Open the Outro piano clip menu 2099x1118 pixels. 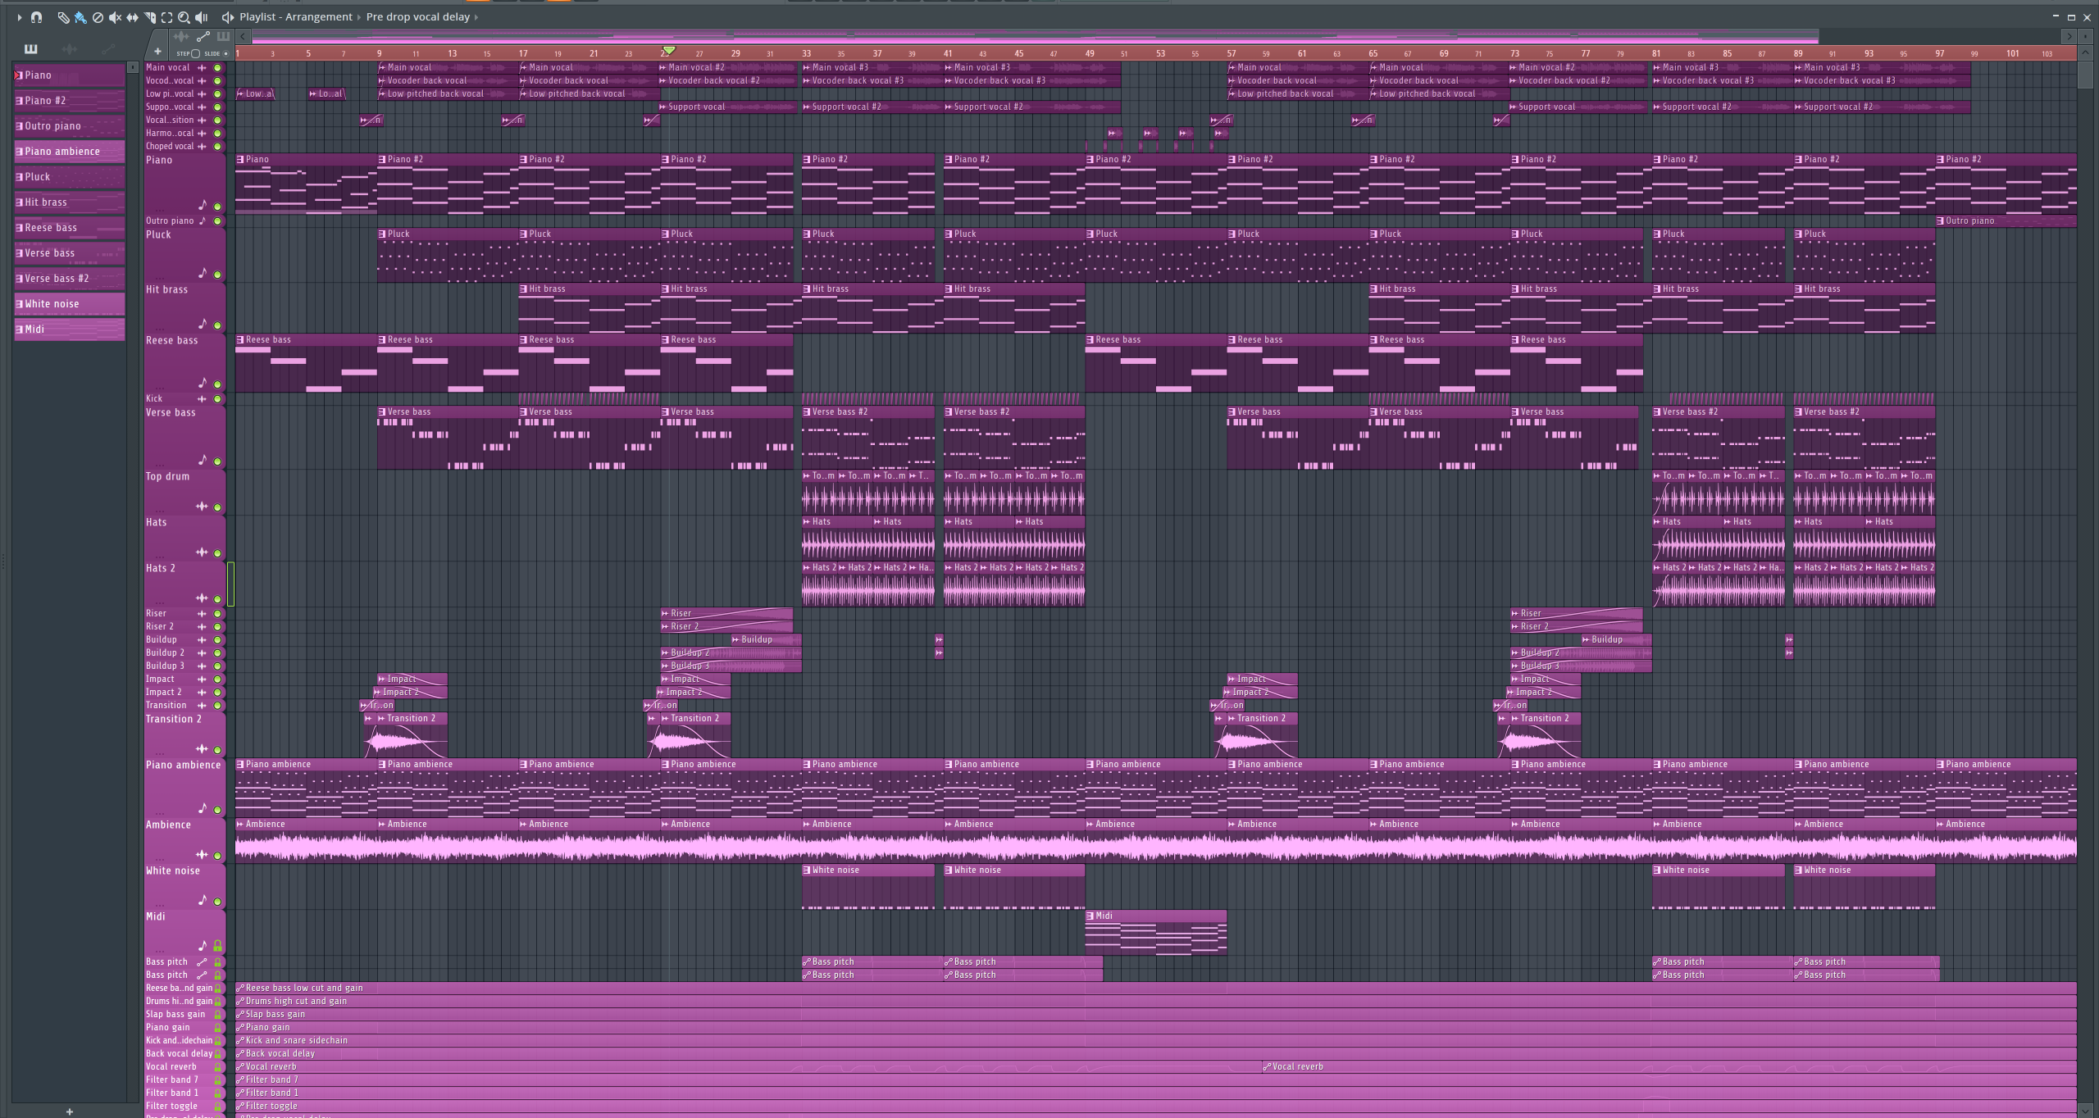click(x=1941, y=220)
